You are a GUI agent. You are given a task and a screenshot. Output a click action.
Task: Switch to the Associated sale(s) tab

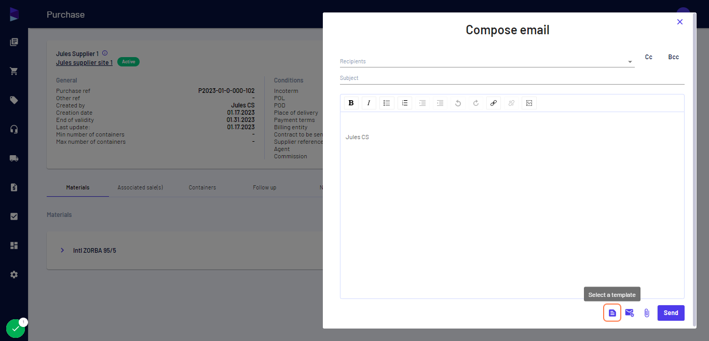(140, 187)
